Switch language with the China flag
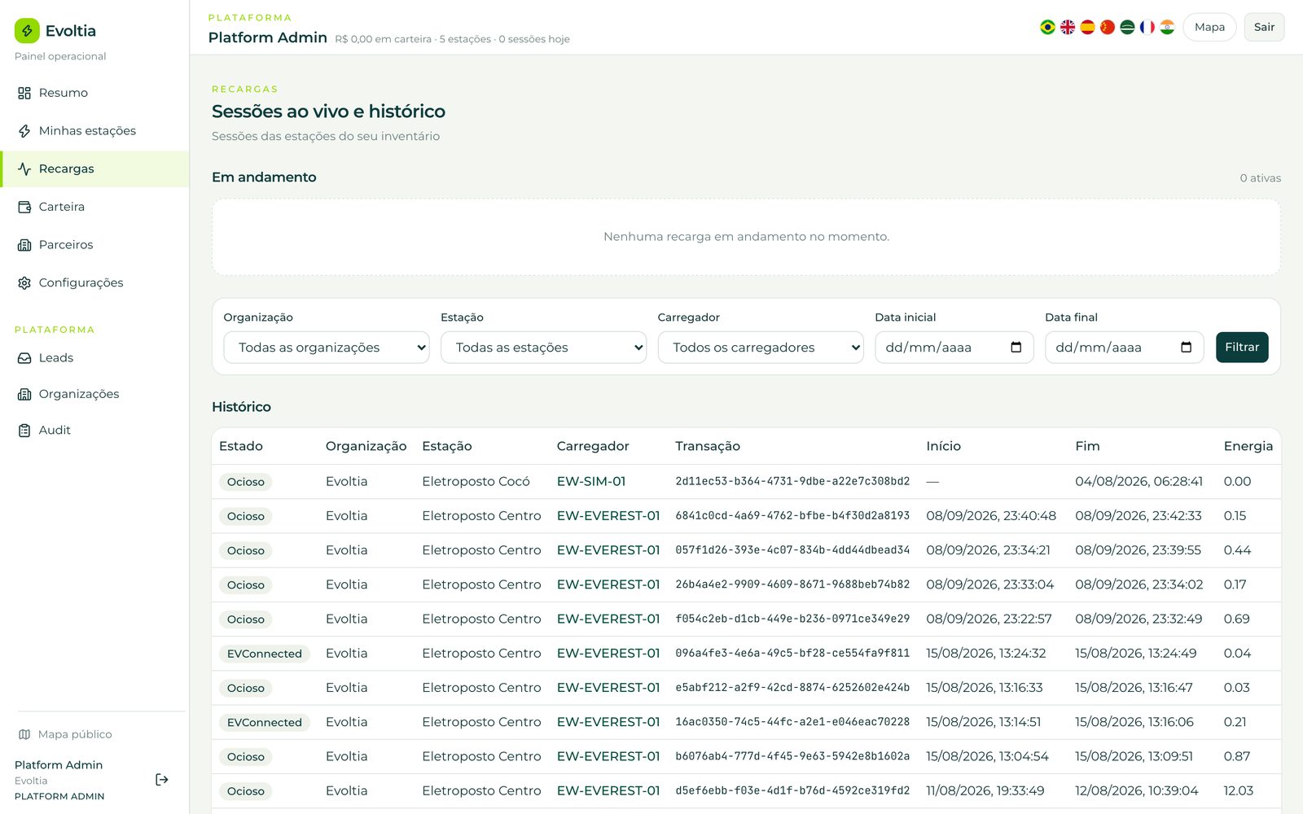This screenshot has width=1303, height=814. 1108,27
